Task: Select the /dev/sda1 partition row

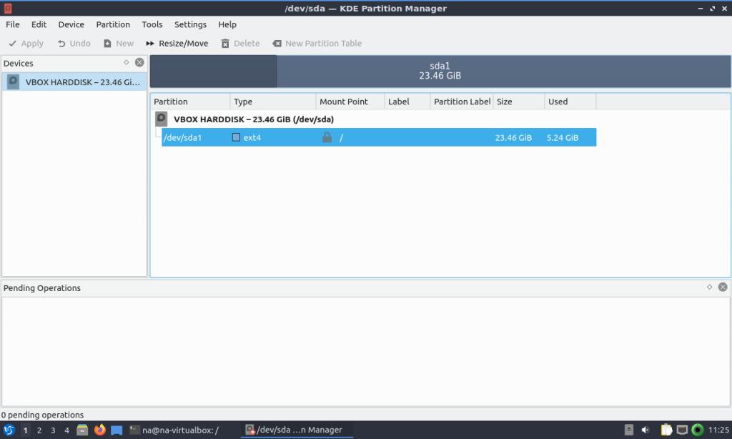Action: coord(378,137)
